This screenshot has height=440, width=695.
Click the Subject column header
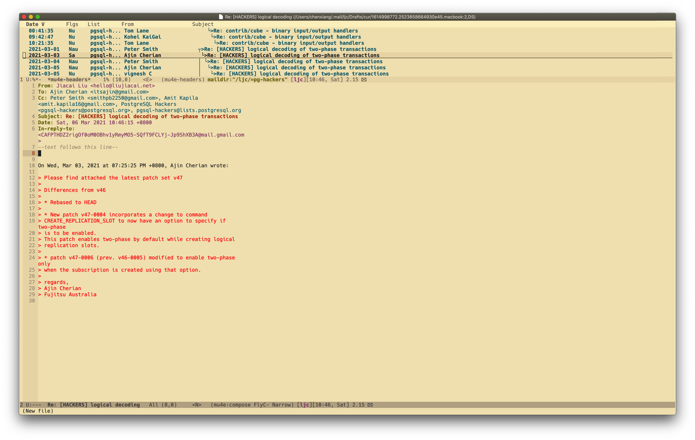(x=202, y=24)
